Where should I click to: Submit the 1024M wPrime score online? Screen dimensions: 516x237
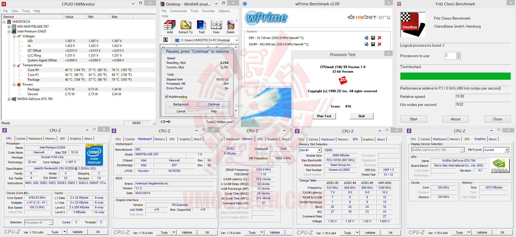(366, 44)
